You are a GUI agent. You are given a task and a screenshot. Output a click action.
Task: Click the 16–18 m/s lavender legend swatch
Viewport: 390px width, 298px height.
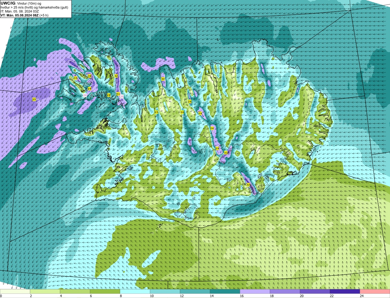[255, 292]
